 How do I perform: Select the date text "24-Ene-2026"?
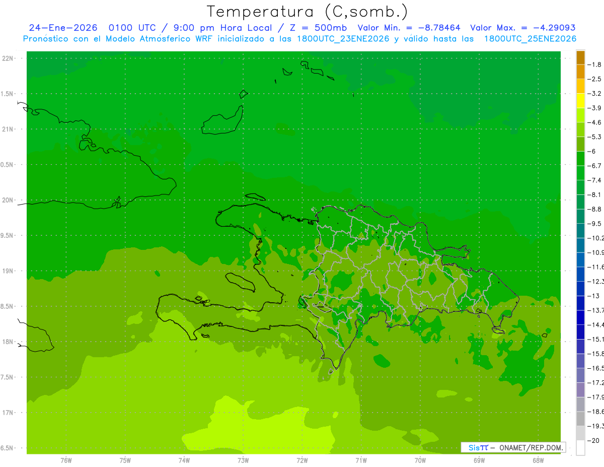click(x=63, y=28)
